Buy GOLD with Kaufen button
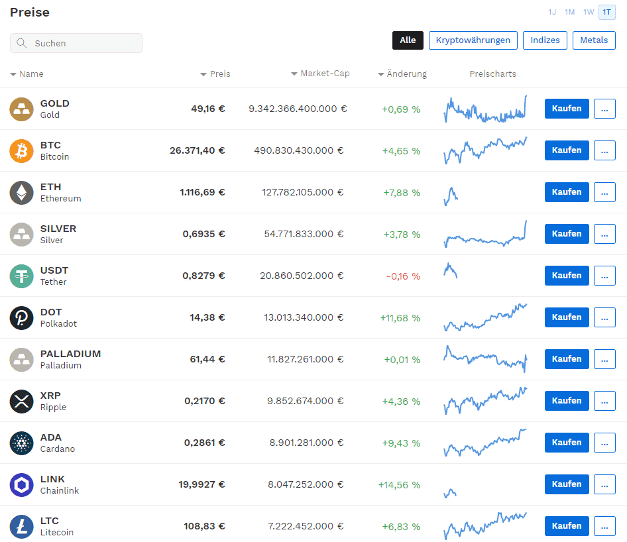This screenshot has height=542, width=627. [x=567, y=109]
